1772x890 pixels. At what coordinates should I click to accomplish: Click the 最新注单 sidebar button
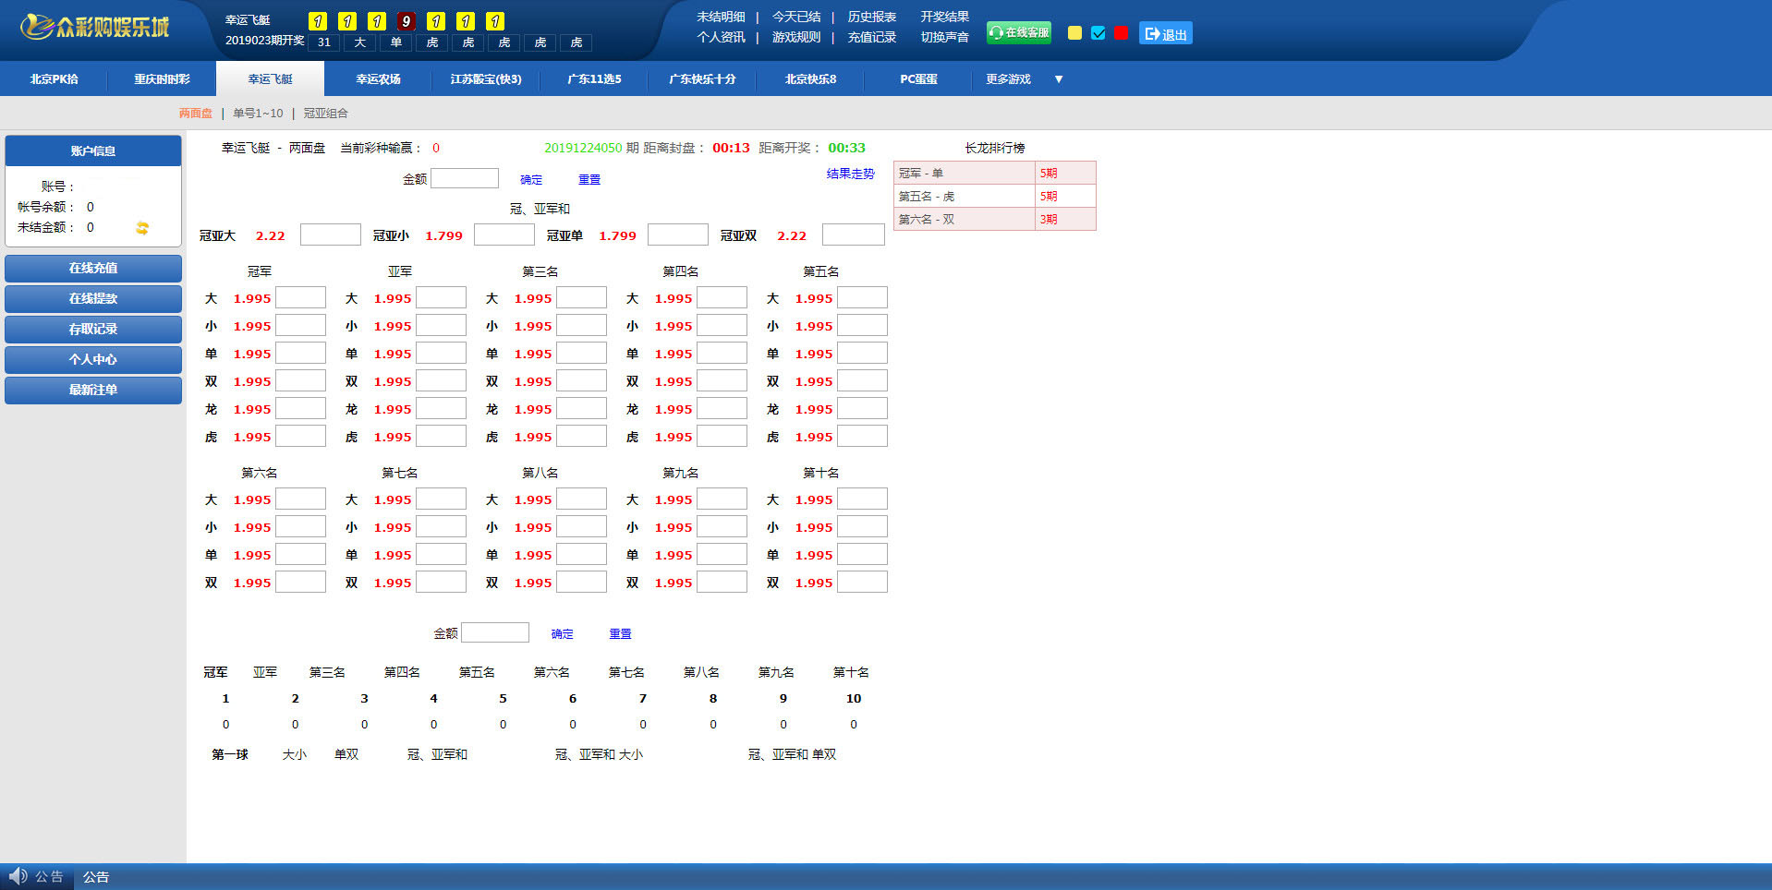[93, 391]
